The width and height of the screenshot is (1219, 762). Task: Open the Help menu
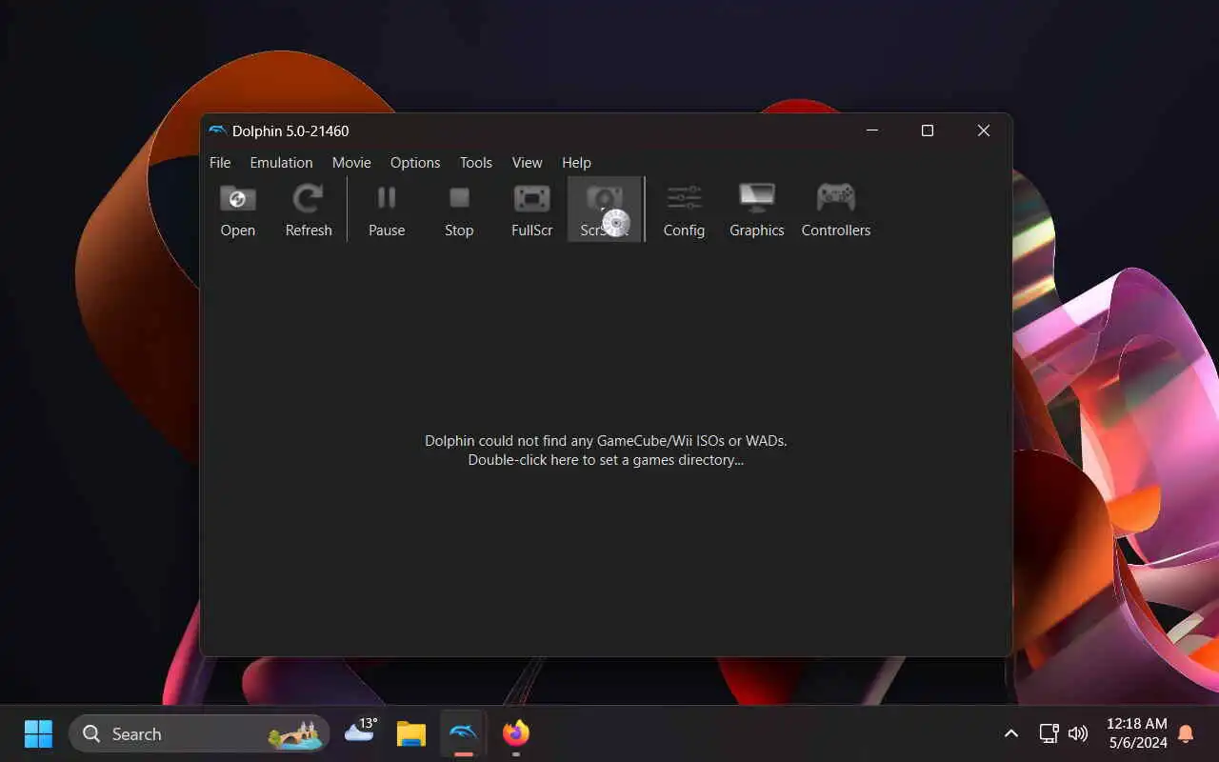point(576,163)
